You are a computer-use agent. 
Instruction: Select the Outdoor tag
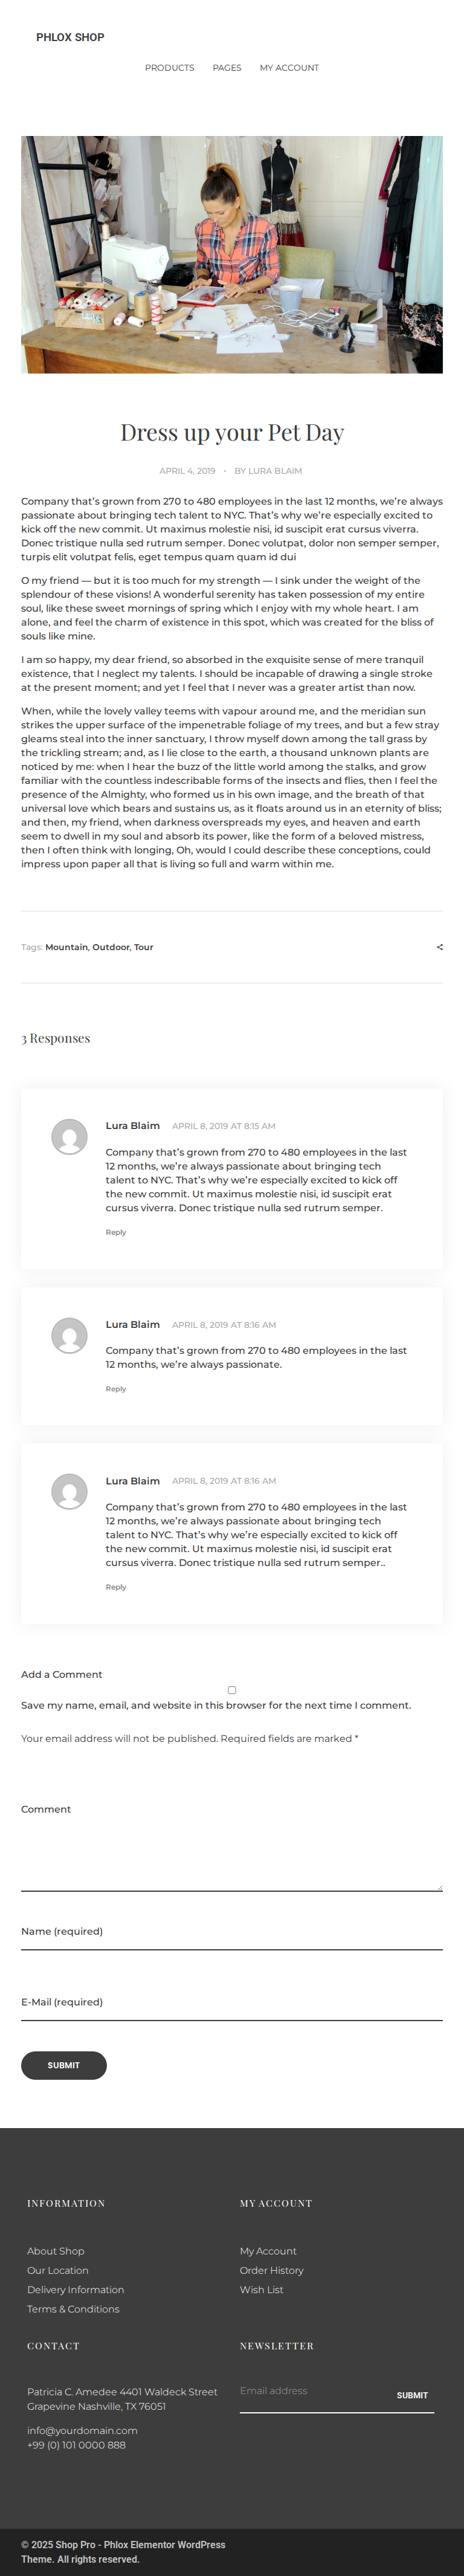[110, 947]
